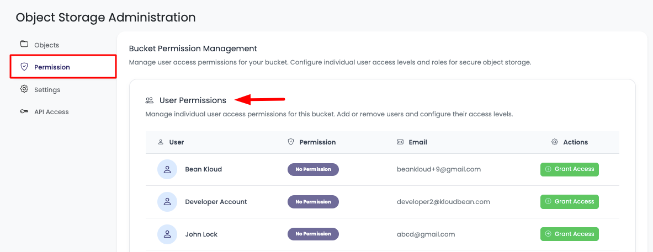Click the Actions column header

coord(576,142)
